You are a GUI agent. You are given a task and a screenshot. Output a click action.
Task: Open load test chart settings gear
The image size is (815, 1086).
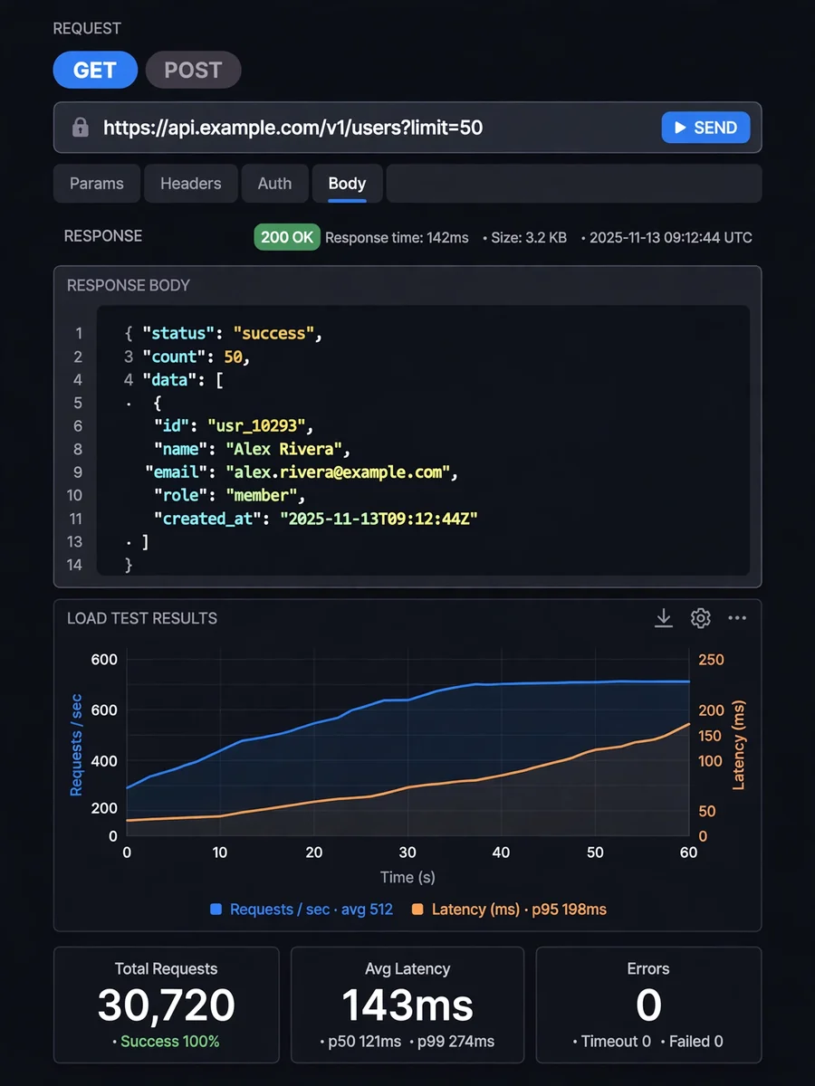tap(700, 618)
